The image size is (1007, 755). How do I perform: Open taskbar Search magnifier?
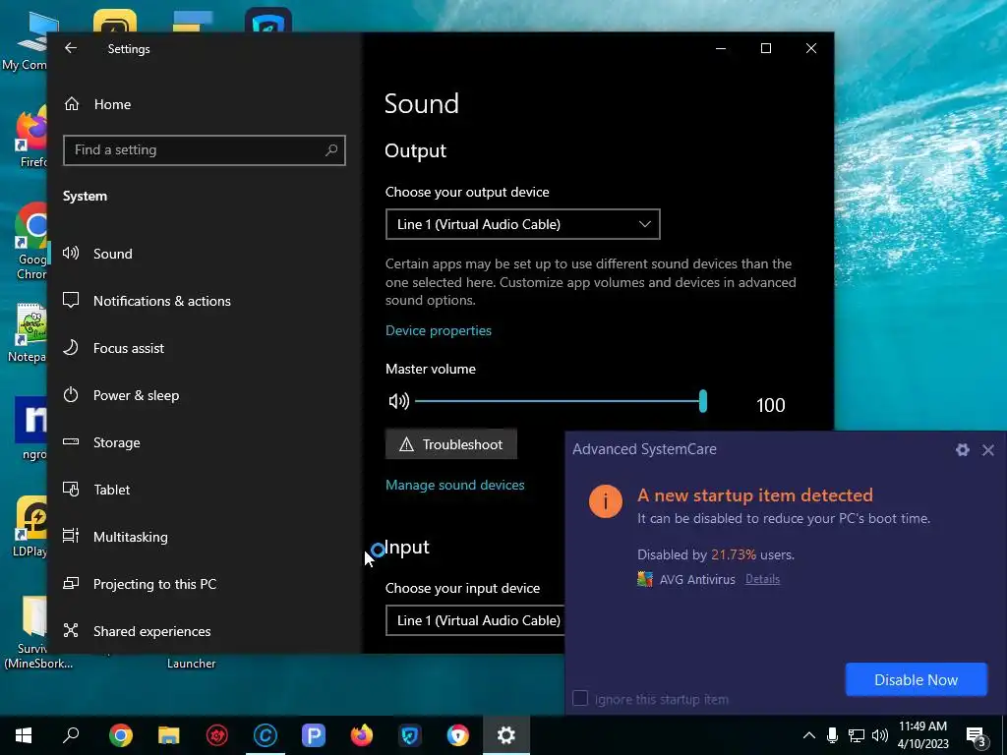pyautogui.click(x=71, y=735)
